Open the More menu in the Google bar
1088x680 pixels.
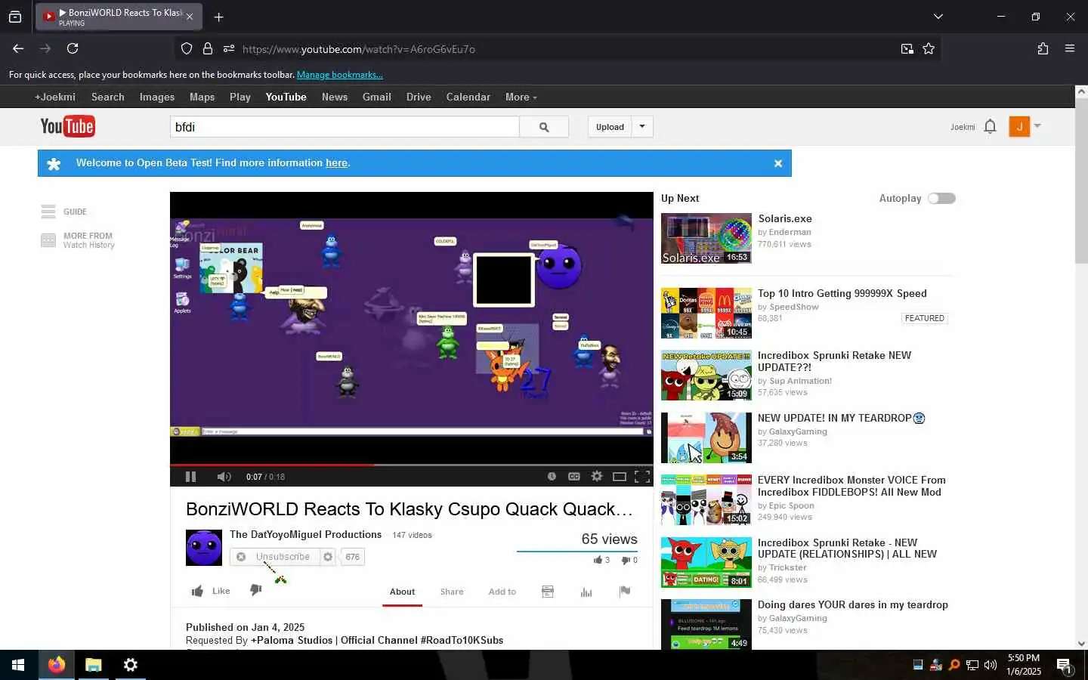[521, 97]
